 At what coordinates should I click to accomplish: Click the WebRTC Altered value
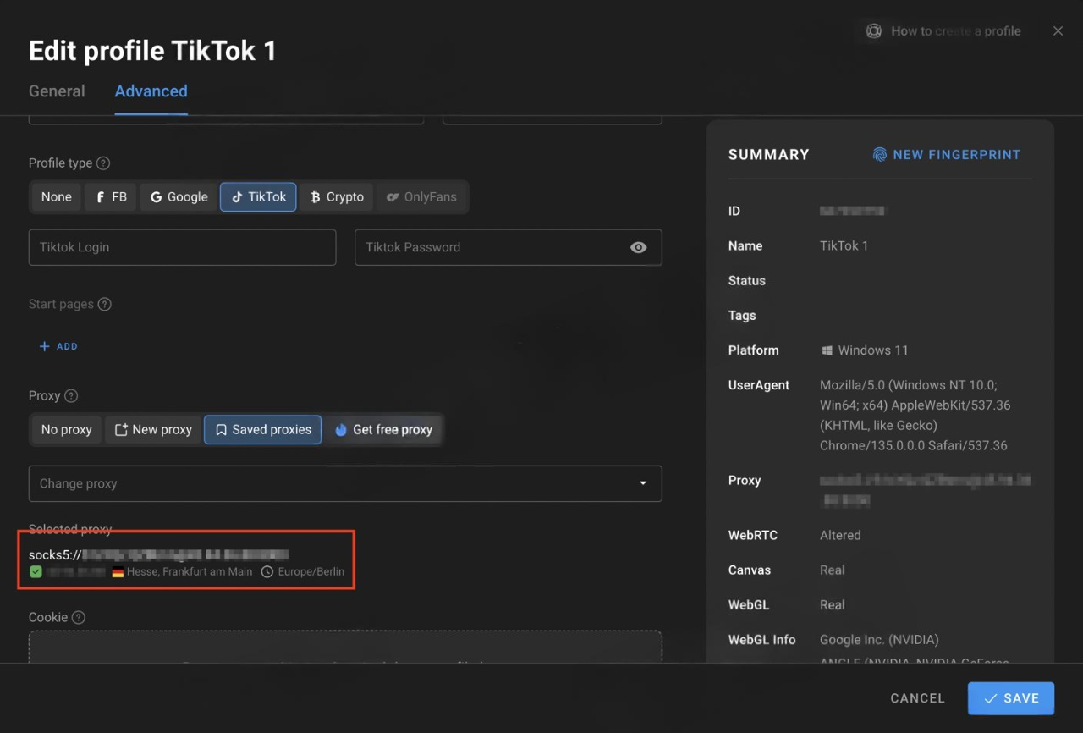[x=840, y=536]
